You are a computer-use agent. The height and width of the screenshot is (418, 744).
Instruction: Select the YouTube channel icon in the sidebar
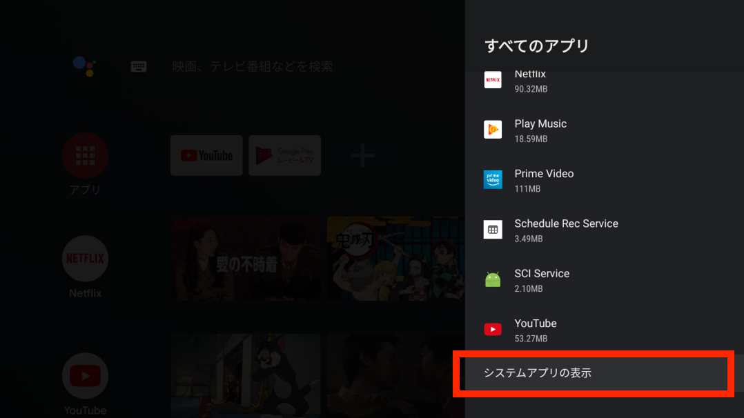tap(86, 376)
